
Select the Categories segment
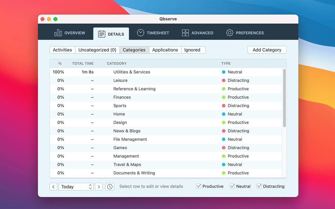(134, 50)
